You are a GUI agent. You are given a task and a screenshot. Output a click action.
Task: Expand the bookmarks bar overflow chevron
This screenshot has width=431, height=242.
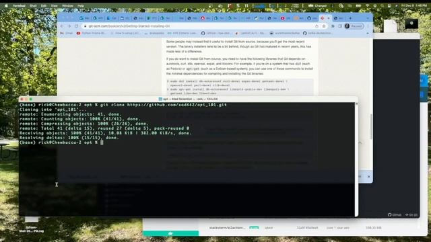tap(368, 33)
